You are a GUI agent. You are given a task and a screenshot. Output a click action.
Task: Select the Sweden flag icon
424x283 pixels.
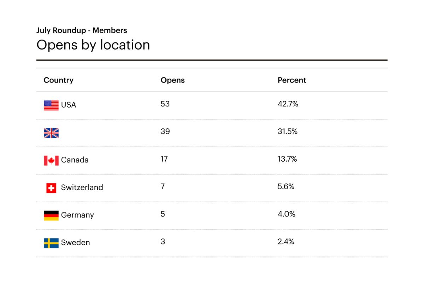click(51, 243)
